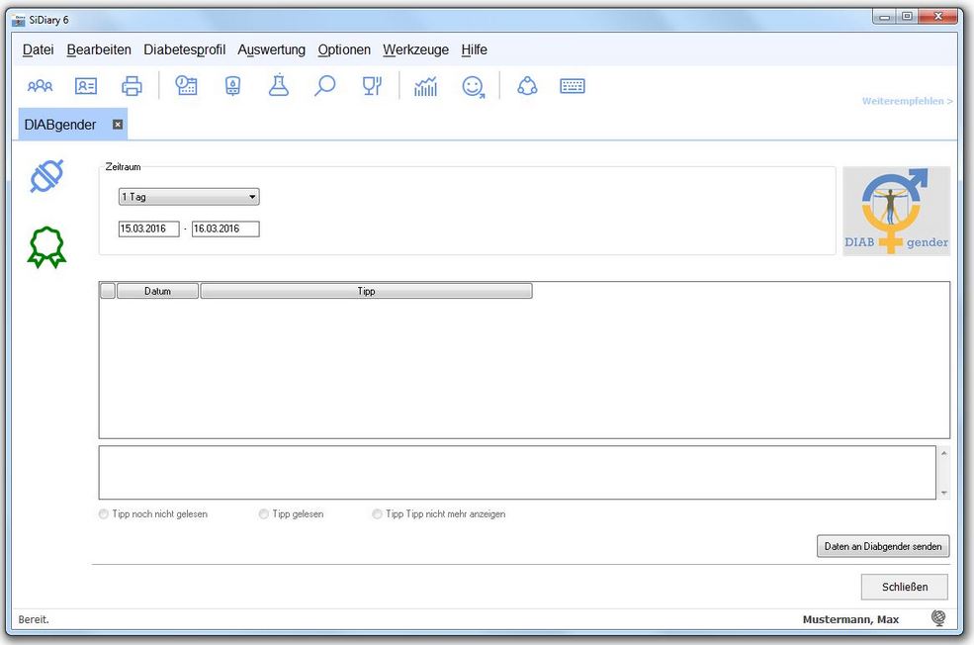Open the Datei menu

(38, 49)
